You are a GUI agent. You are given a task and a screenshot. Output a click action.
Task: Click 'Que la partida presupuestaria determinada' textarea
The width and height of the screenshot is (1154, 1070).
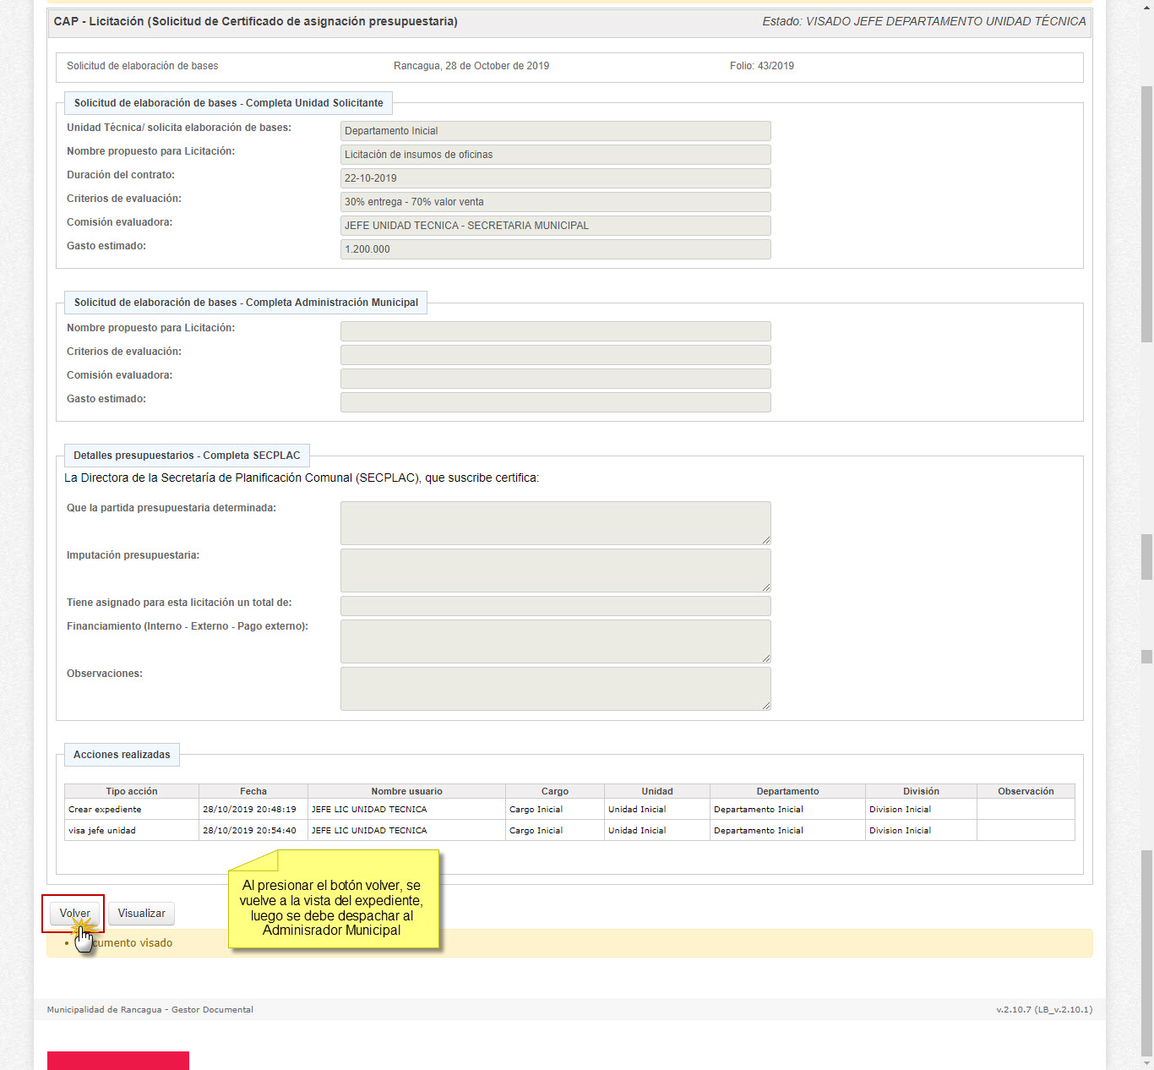coord(556,523)
